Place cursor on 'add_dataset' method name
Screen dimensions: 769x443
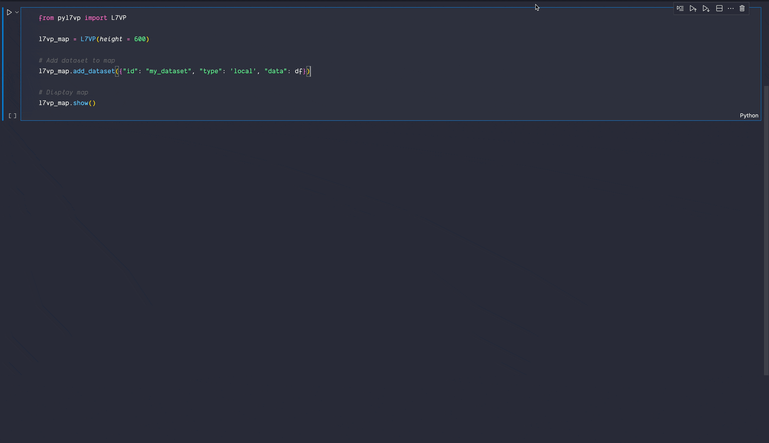(94, 71)
